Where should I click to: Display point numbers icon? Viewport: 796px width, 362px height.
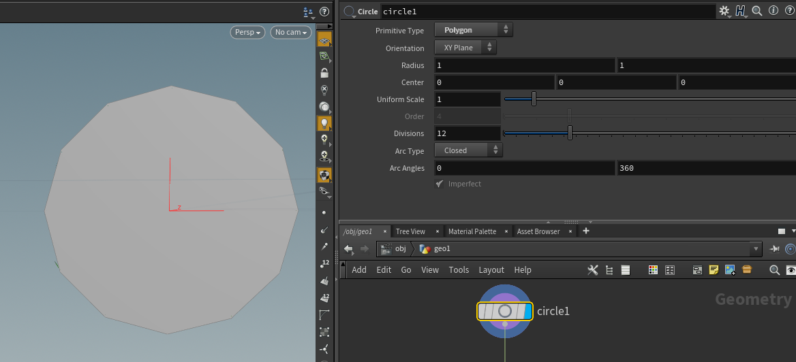click(324, 263)
